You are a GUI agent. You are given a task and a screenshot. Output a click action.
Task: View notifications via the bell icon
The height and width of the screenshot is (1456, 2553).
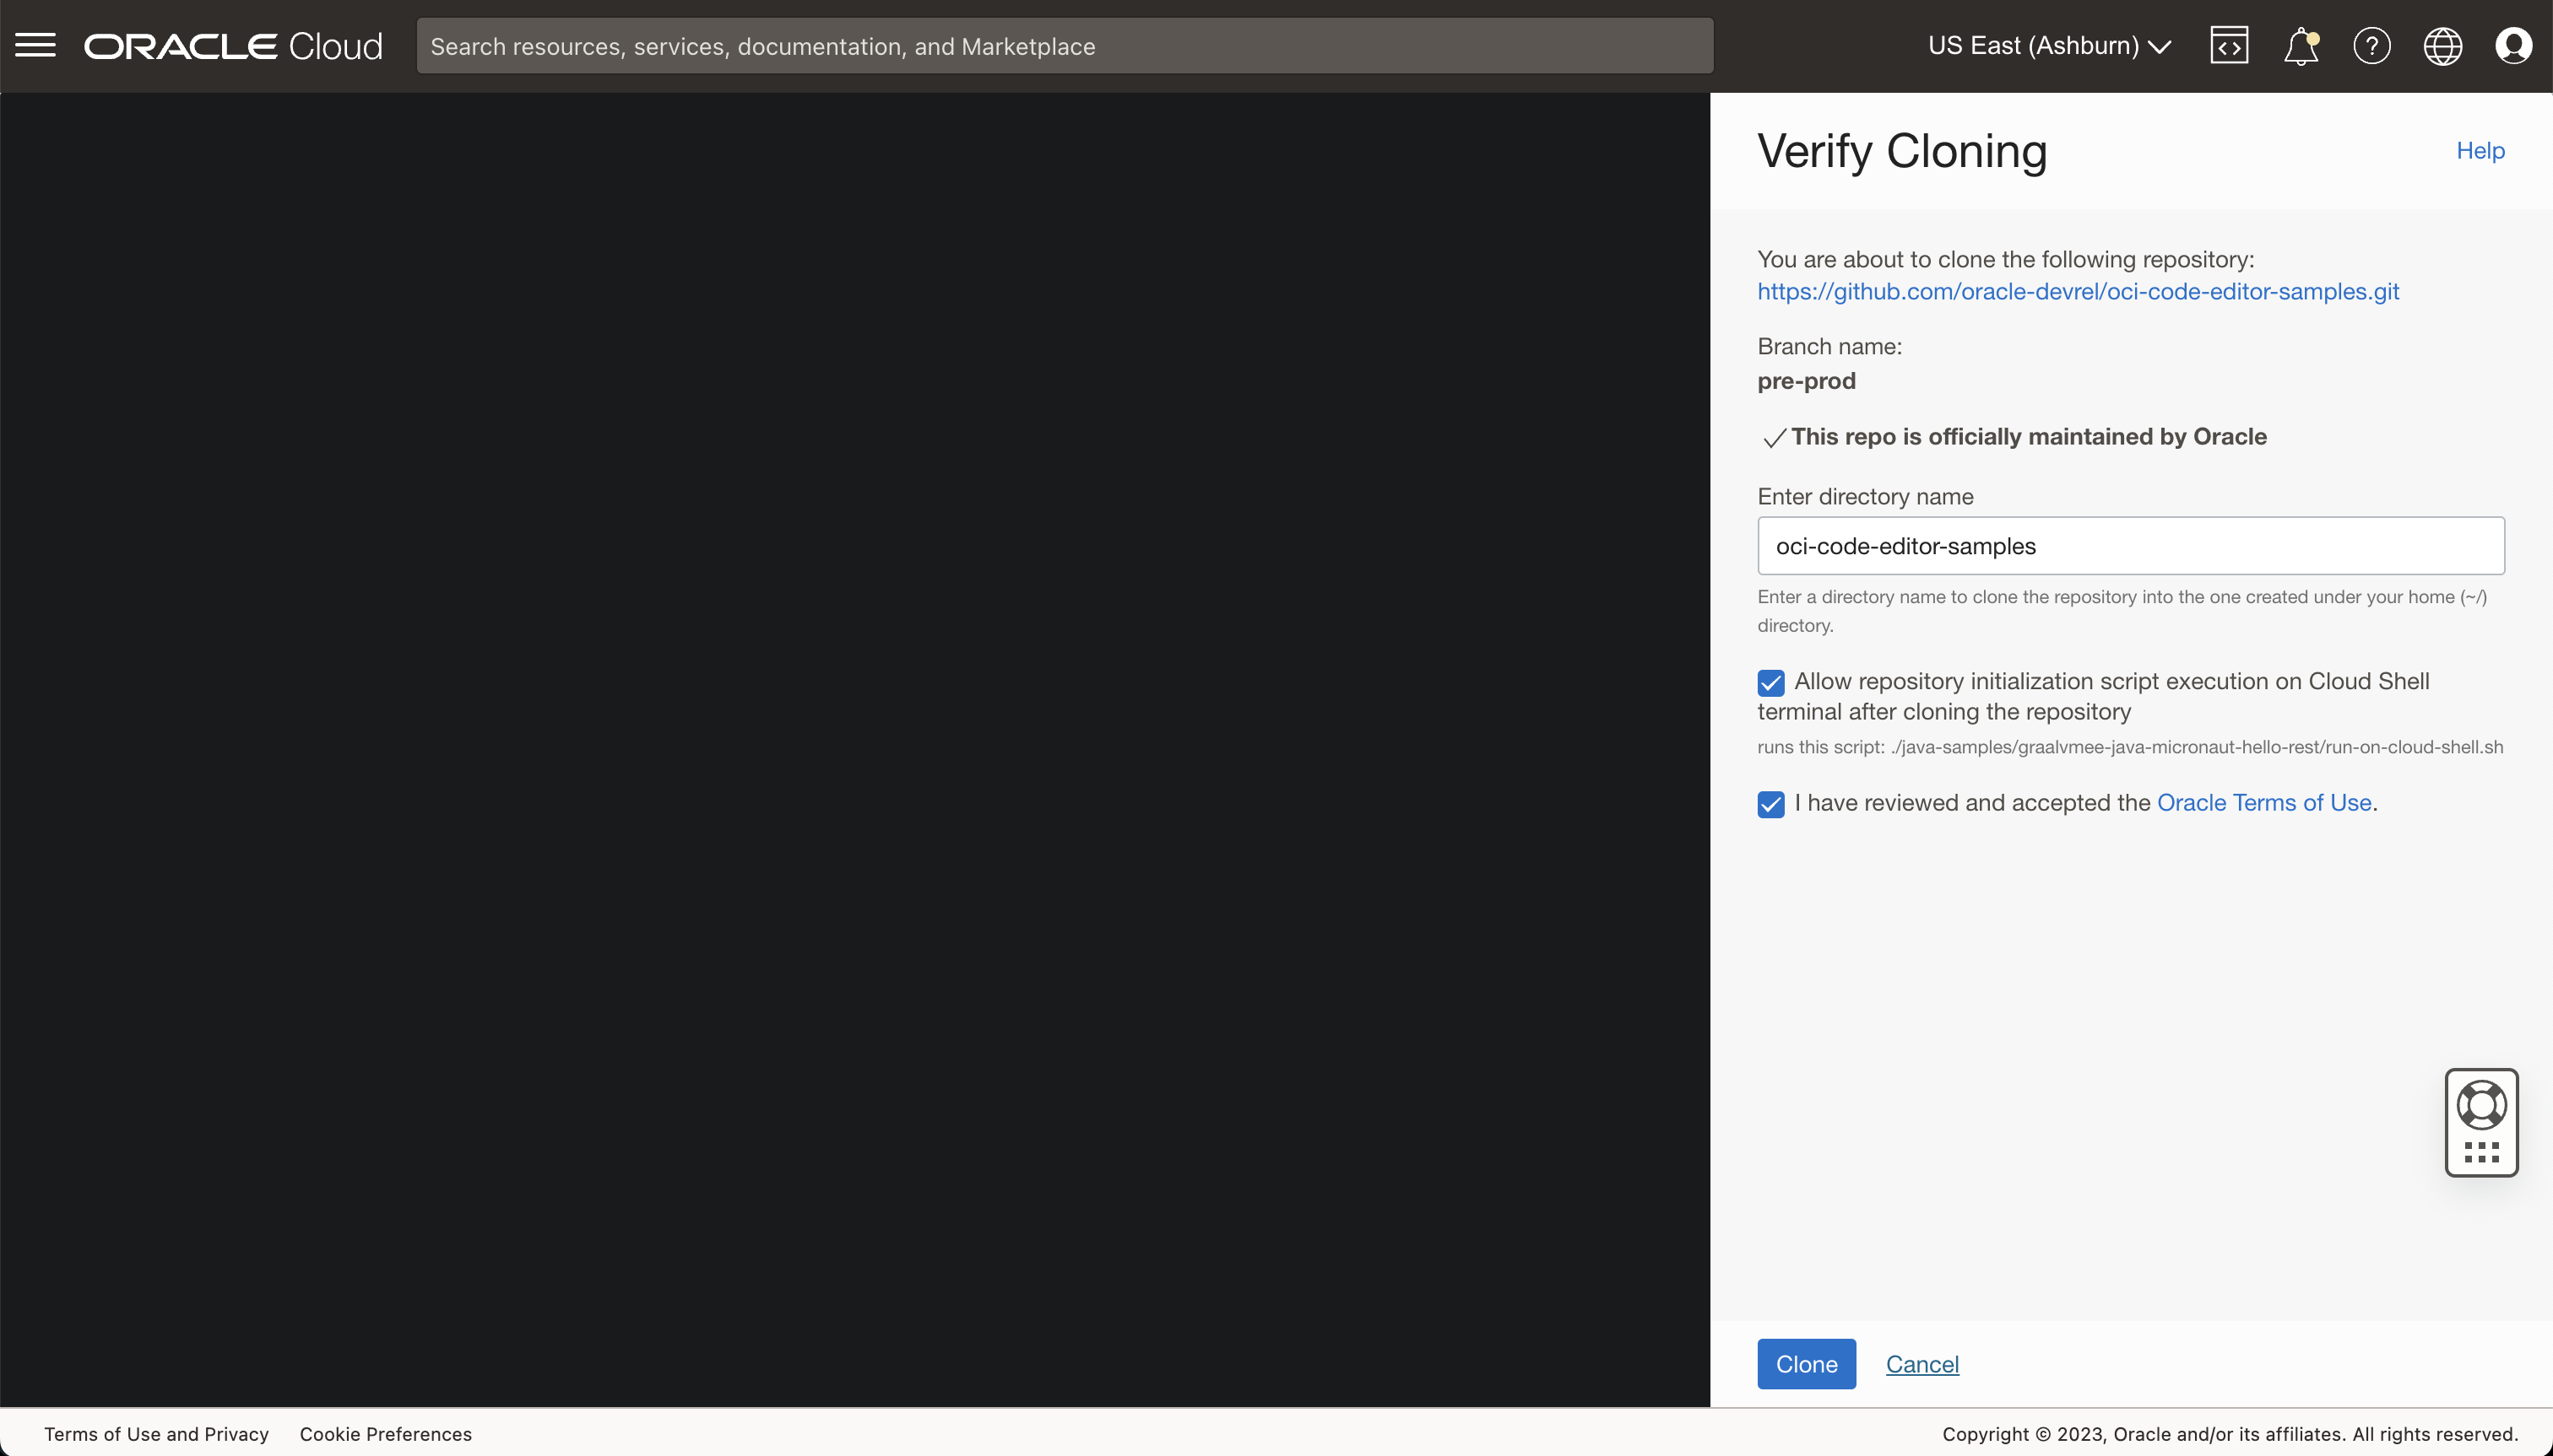point(2301,44)
